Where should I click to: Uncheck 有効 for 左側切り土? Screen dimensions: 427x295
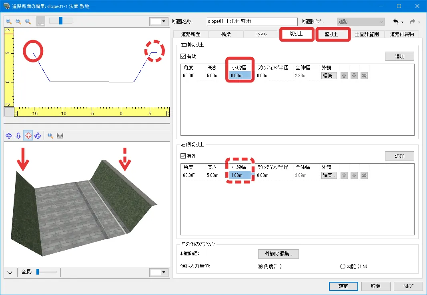pos(184,56)
